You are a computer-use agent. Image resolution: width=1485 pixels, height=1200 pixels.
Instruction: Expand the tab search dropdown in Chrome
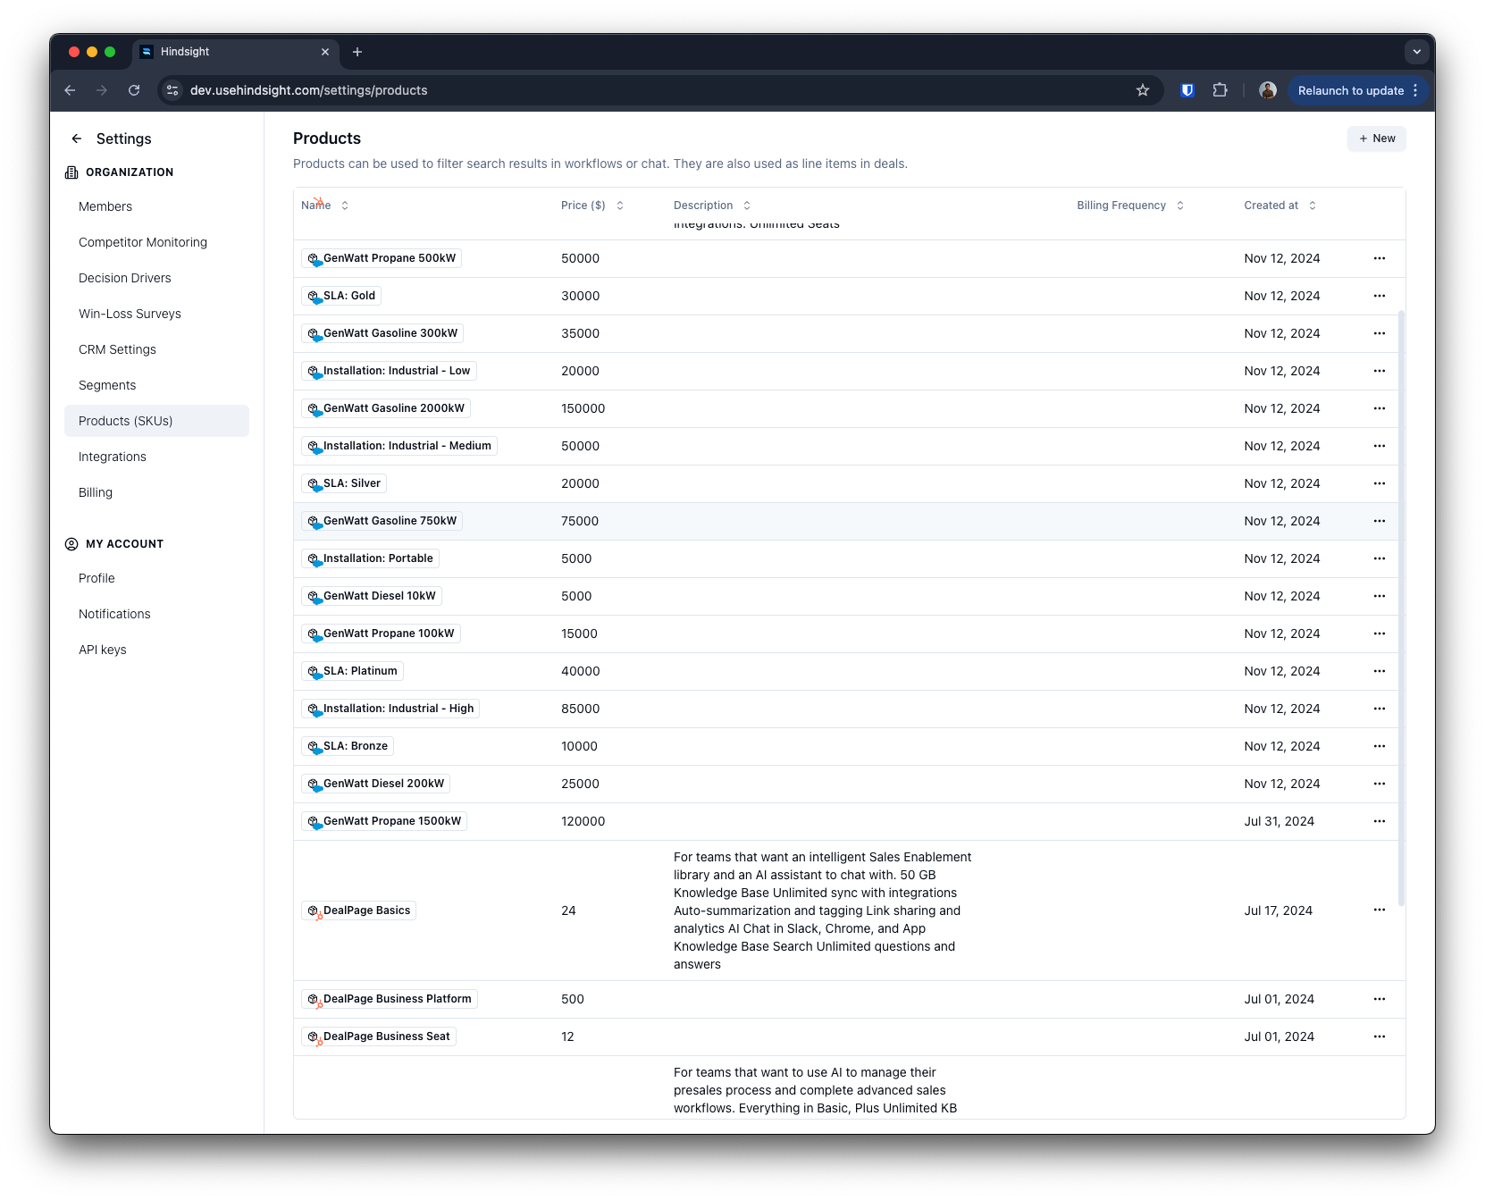1416,52
